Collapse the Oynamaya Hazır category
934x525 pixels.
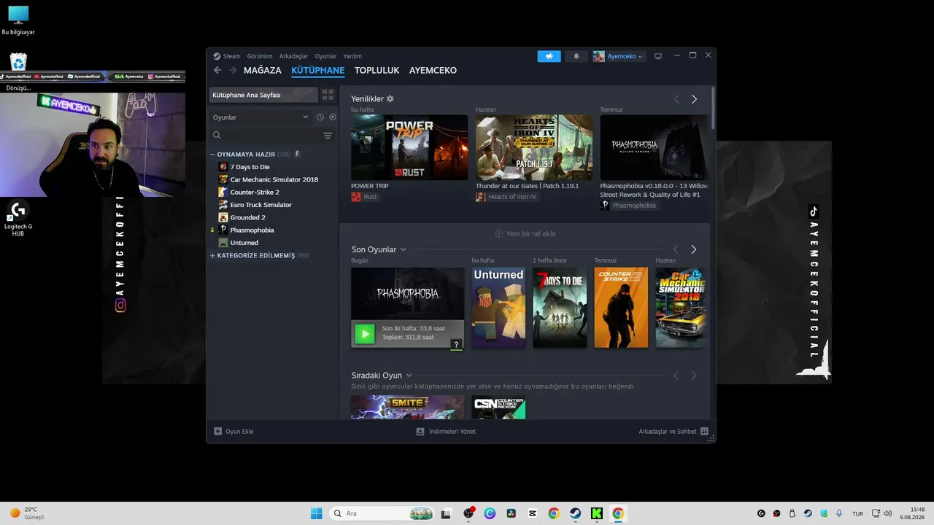click(x=212, y=155)
